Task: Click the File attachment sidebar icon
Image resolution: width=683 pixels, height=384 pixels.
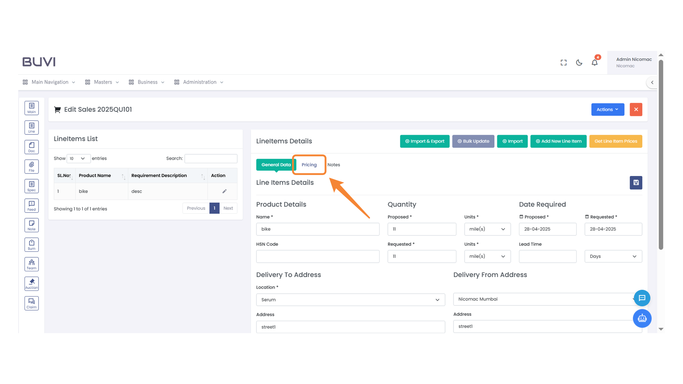Action: (32, 166)
